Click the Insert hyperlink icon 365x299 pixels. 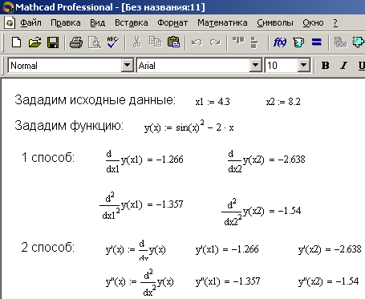340,42
